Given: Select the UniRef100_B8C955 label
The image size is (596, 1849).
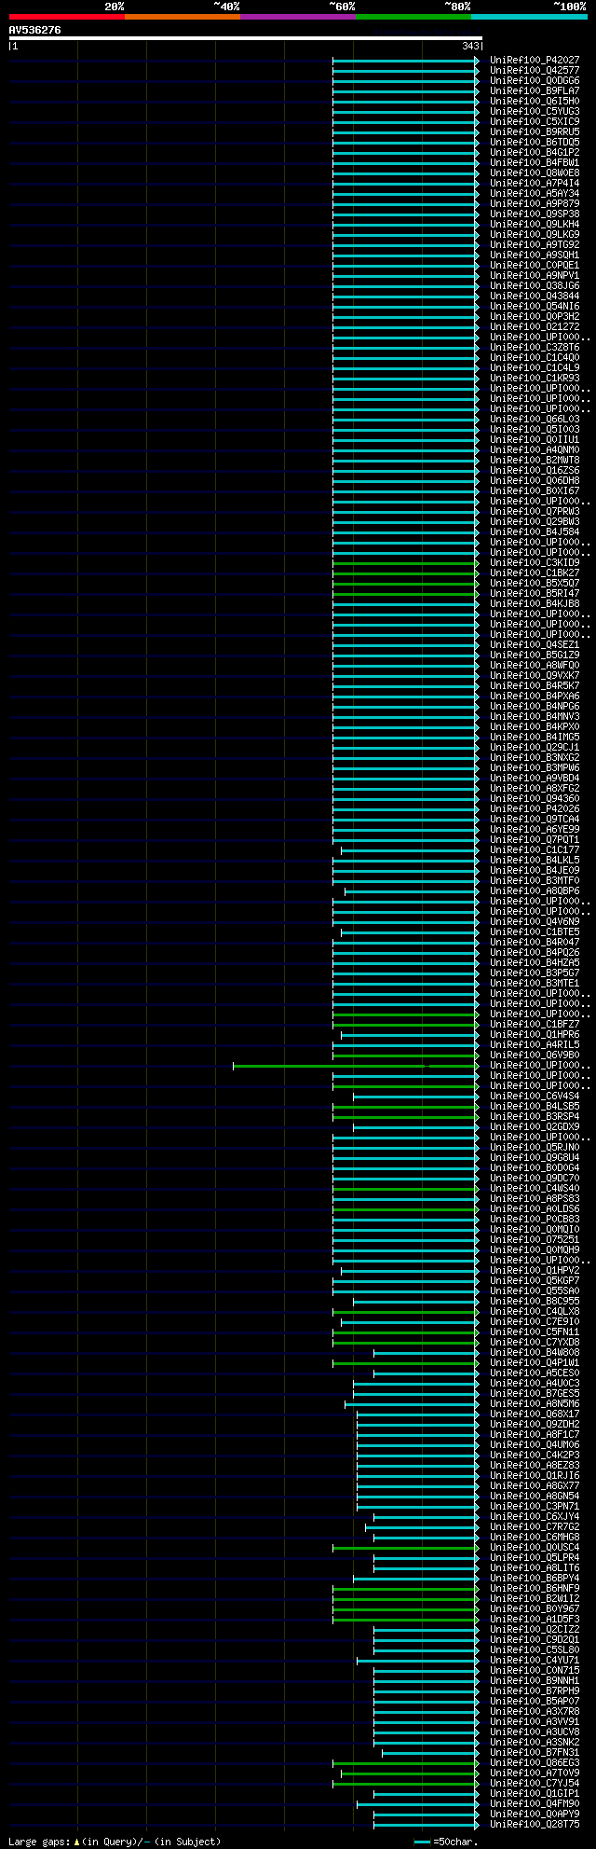Looking at the screenshot, I should tap(535, 1301).
